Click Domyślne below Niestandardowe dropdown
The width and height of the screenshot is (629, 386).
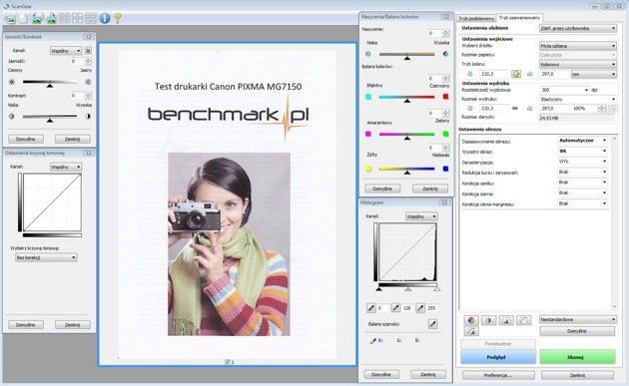tap(577, 331)
